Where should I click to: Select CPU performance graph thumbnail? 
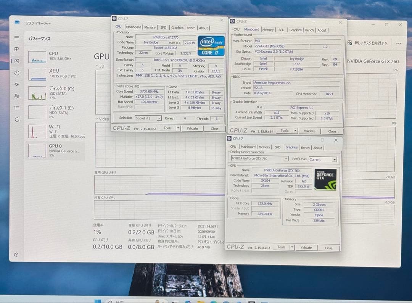37,57
